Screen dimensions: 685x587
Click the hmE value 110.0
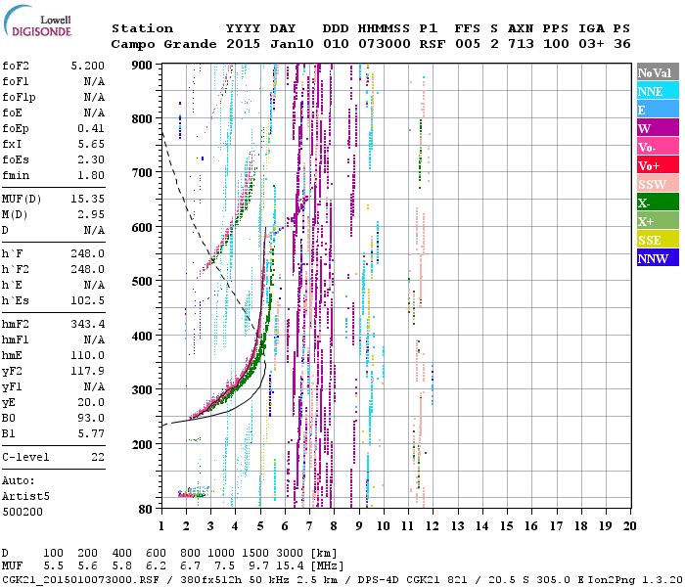(88, 355)
